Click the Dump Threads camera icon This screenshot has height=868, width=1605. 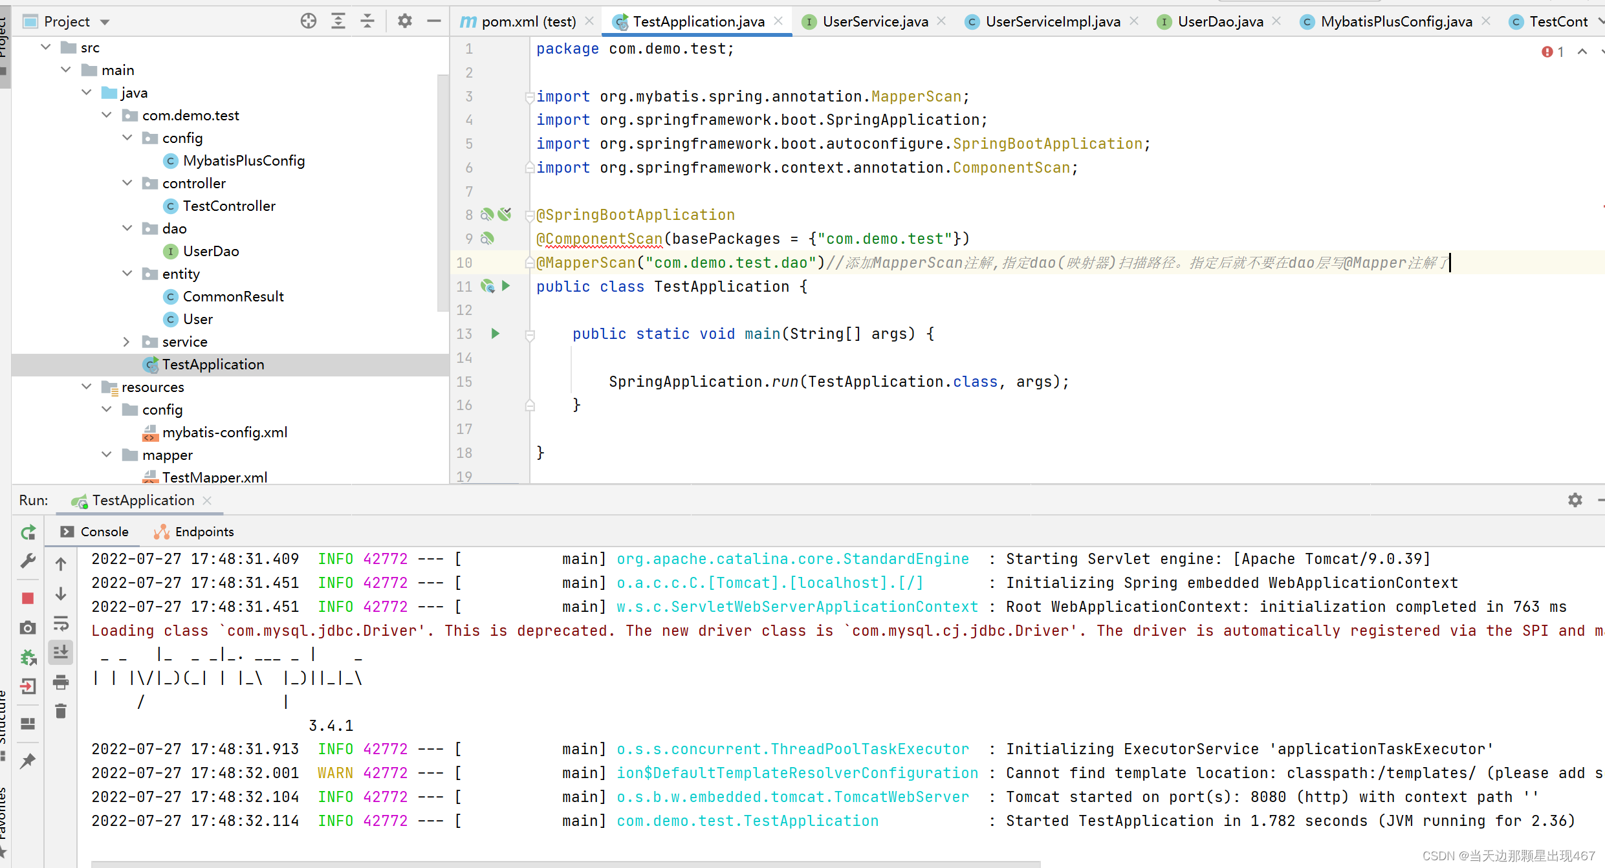click(x=28, y=627)
